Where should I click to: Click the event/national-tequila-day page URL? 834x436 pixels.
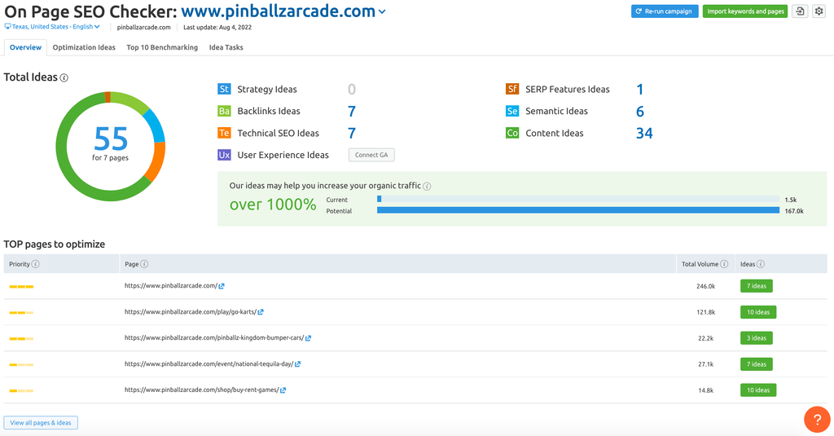[x=209, y=364]
